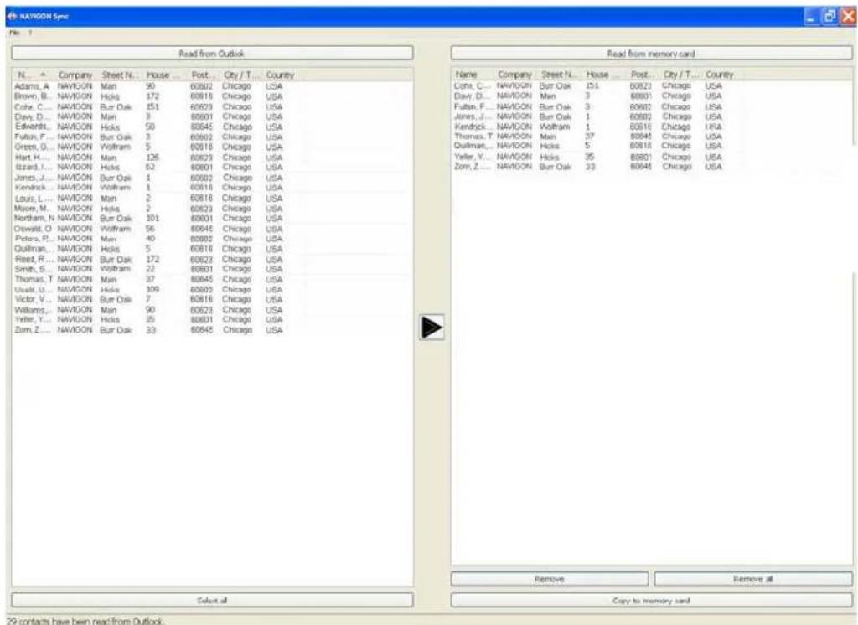Click memory card list Street N. header
This screenshot has width=858, height=625.
click(559, 74)
